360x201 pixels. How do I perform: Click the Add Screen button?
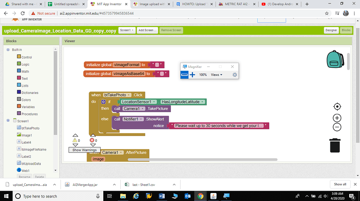147,30
